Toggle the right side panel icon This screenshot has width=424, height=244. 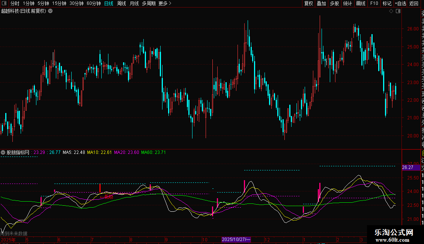point(398,11)
